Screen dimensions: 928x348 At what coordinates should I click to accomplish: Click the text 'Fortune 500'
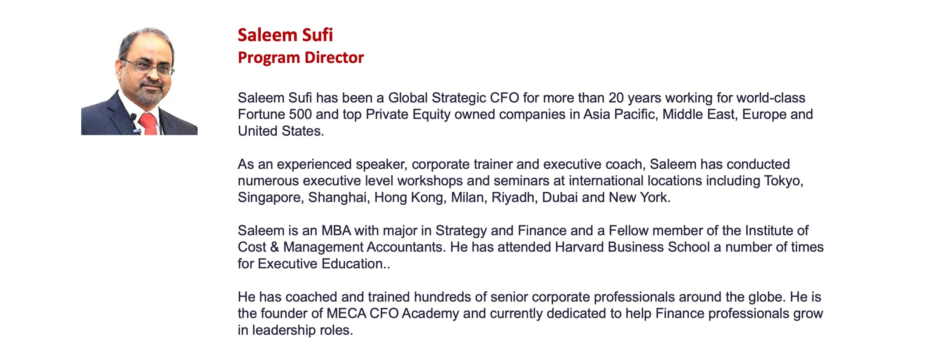(x=274, y=114)
